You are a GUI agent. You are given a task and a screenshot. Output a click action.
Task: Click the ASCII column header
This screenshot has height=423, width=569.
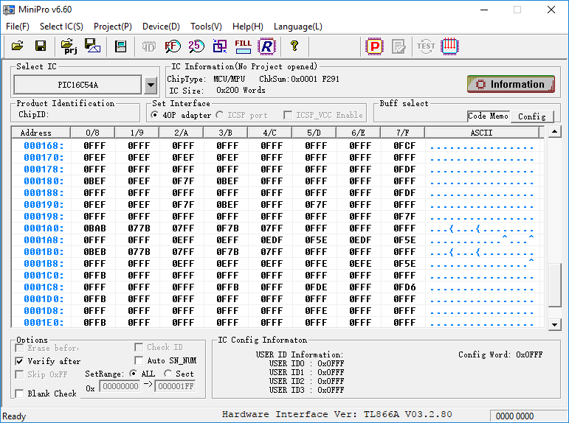481,133
